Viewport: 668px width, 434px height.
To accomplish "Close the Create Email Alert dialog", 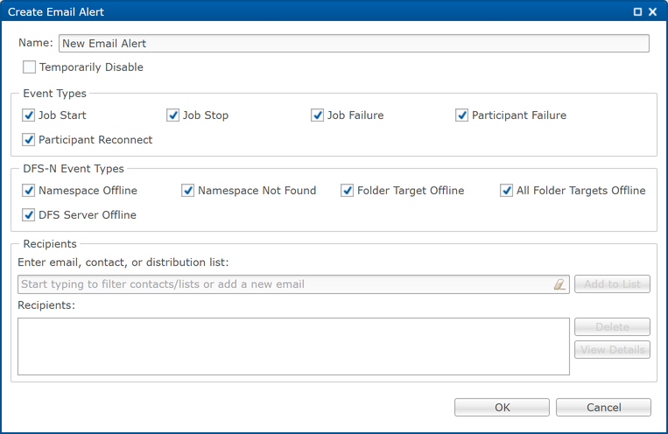I will point(652,12).
